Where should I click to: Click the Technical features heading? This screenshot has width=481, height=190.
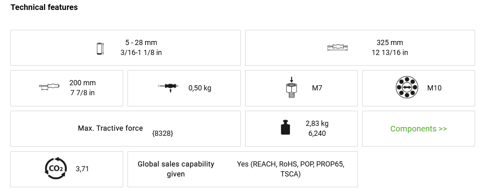[44, 7]
